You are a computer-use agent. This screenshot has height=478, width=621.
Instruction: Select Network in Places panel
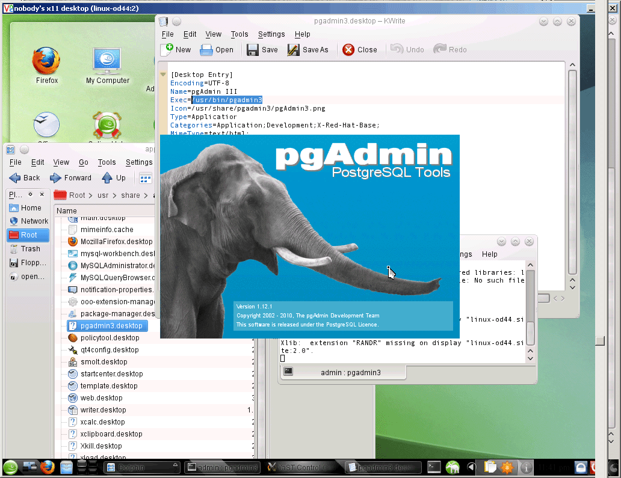pos(28,221)
